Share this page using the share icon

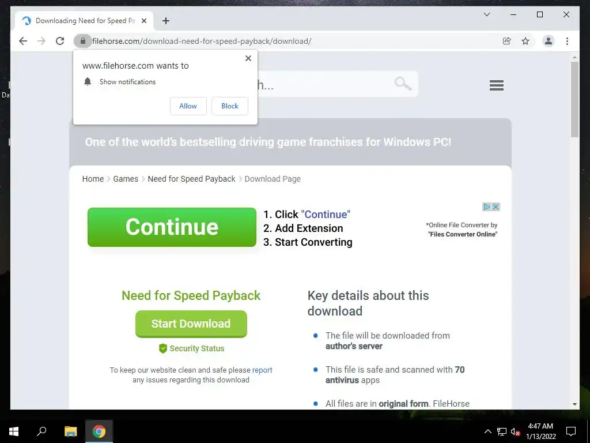coord(507,41)
